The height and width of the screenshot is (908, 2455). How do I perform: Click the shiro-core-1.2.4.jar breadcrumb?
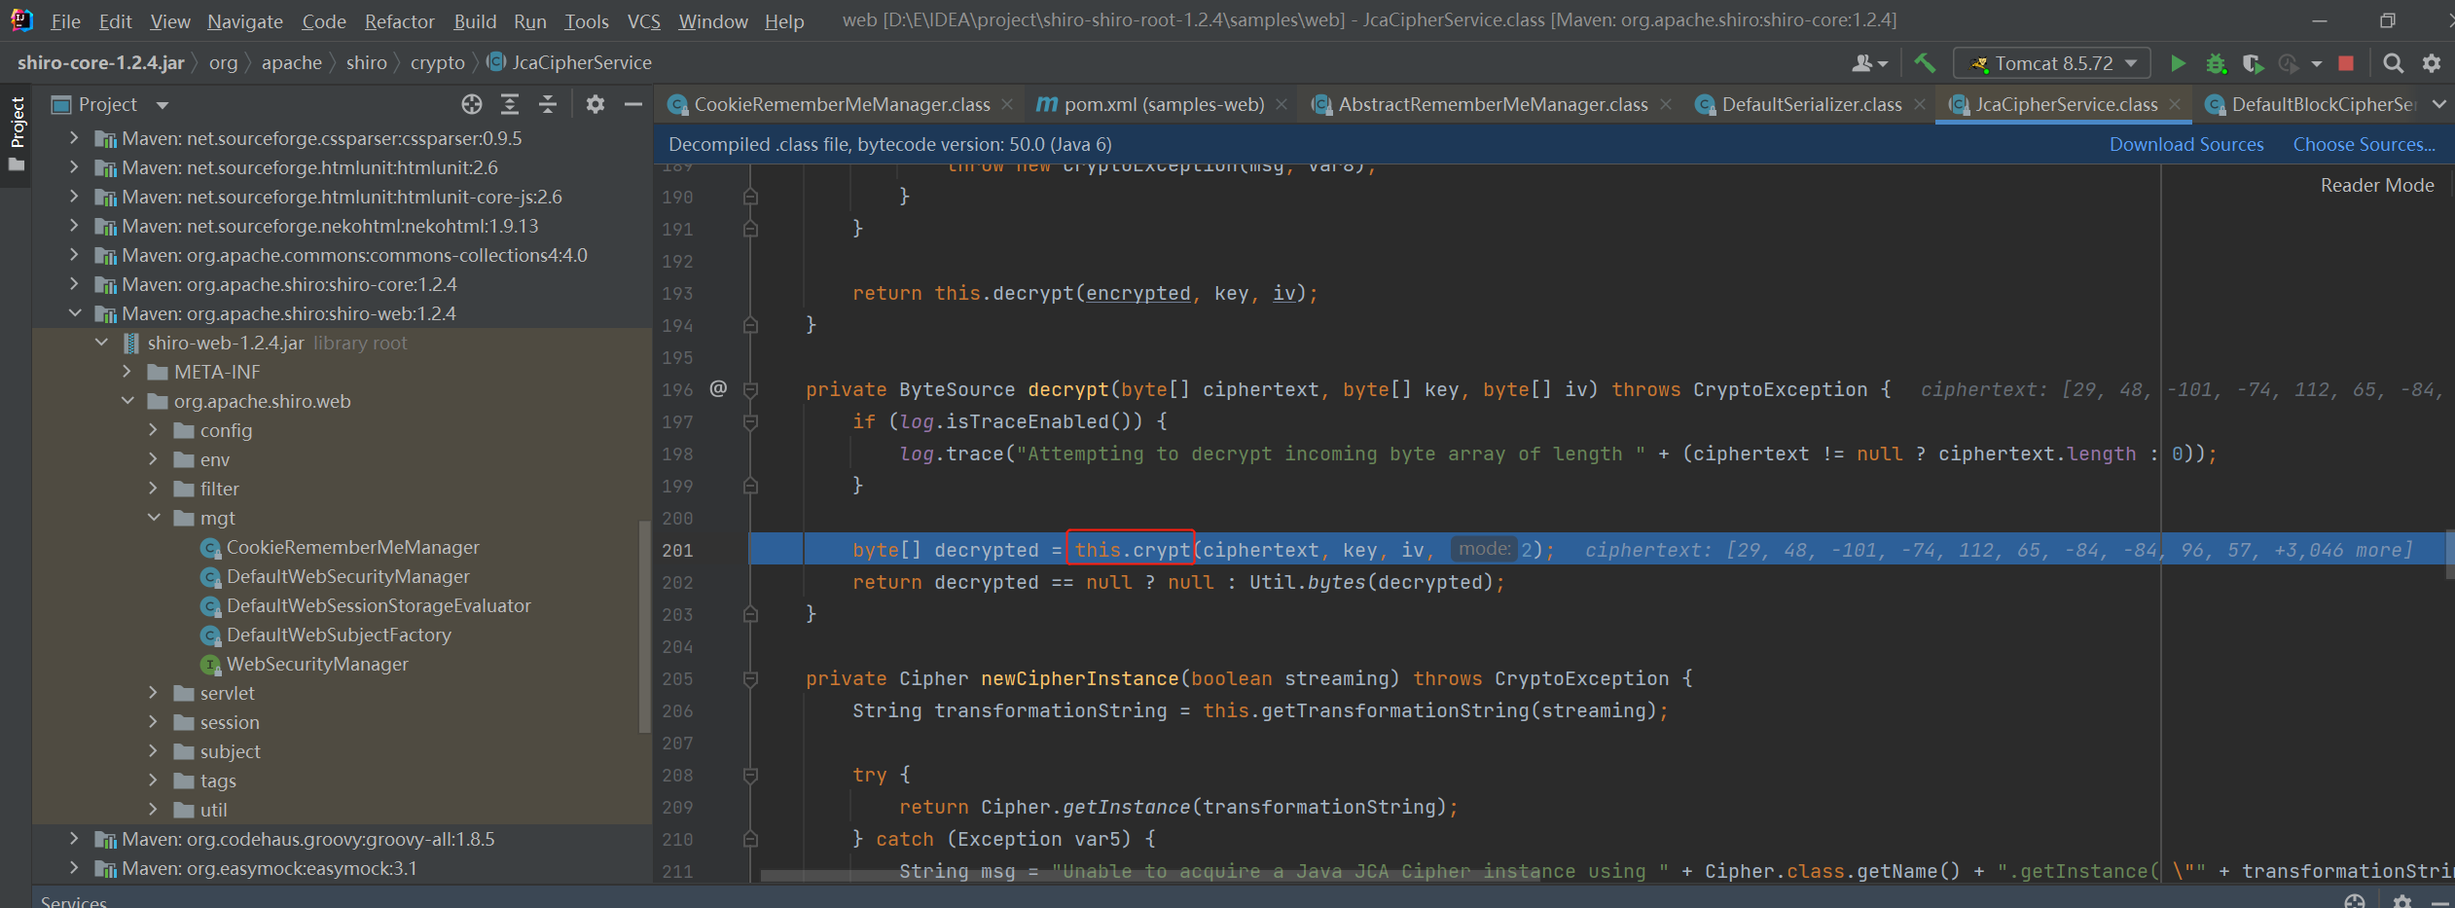tap(101, 62)
